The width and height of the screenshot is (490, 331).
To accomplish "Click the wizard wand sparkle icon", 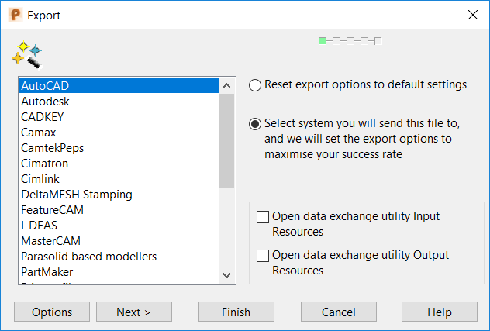I will point(26,53).
